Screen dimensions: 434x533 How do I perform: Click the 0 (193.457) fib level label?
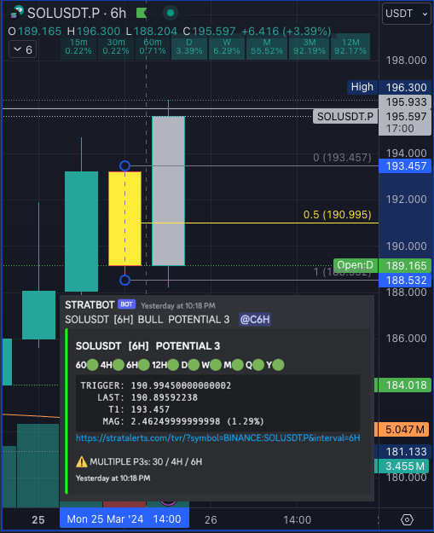pyautogui.click(x=342, y=158)
